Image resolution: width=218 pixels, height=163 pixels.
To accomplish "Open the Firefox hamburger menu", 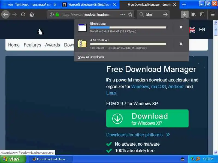I will (213, 14).
